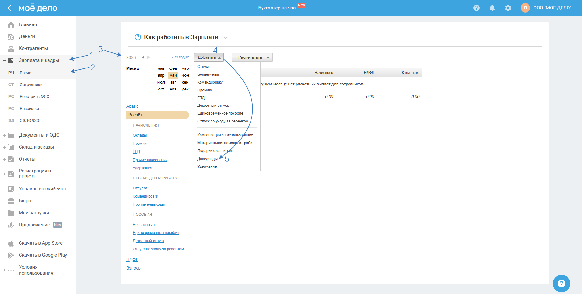Click the Деньги sidebar icon
The image size is (582, 294).
[x=11, y=37]
